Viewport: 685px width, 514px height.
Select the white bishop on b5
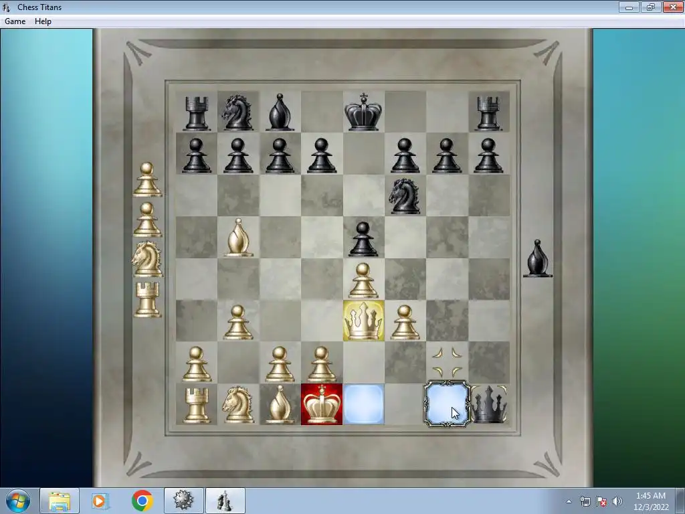click(x=238, y=238)
